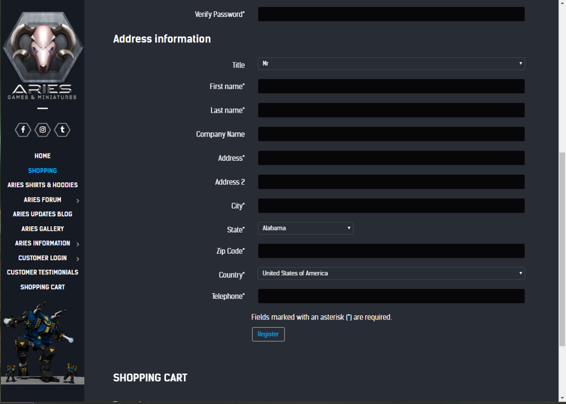Open the Instagram hexagon icon

42,130
